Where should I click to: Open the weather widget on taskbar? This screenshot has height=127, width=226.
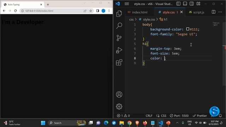(12, 123)
